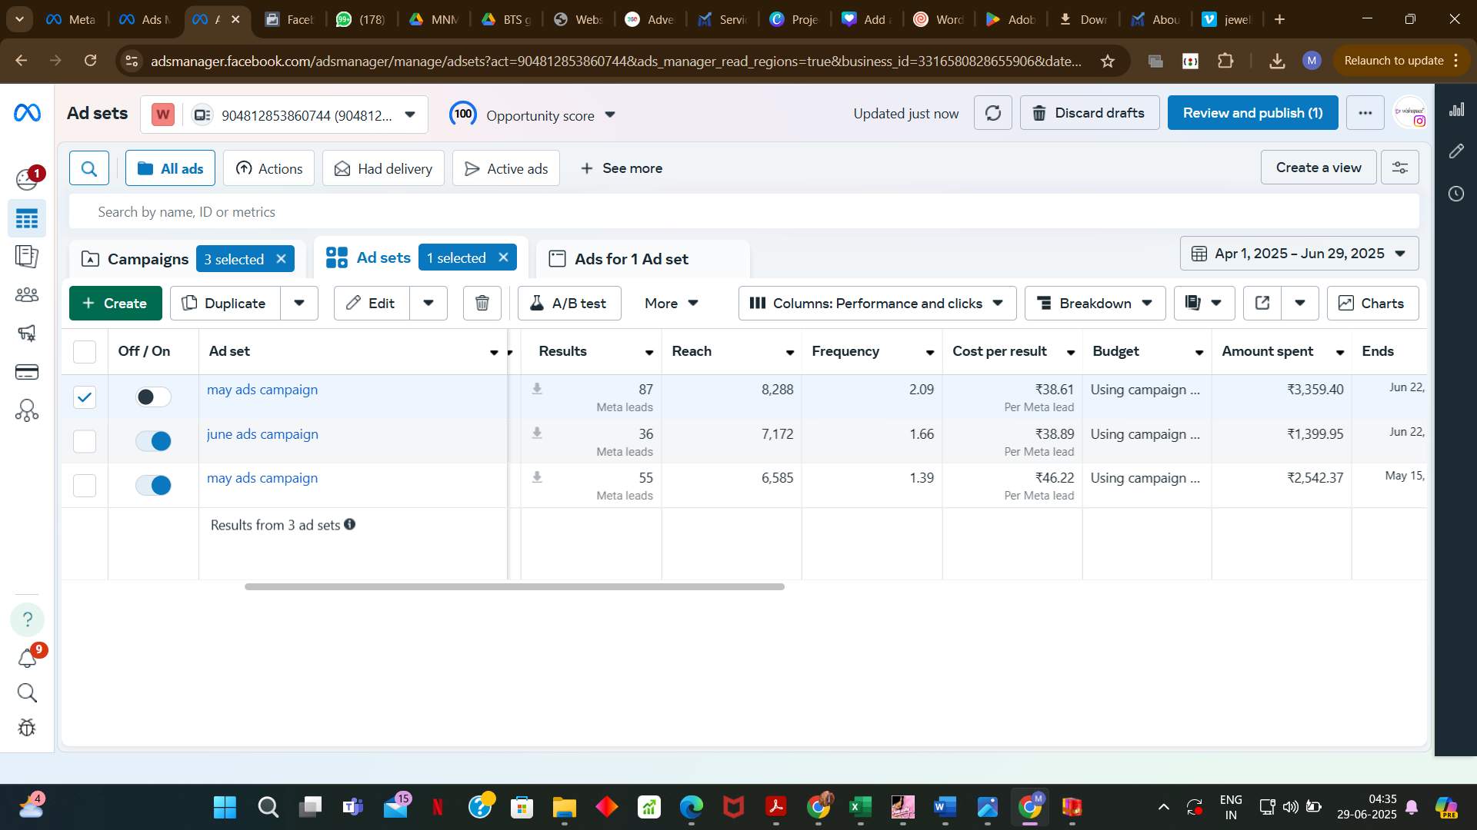Open the filter settings sliders icon
Viewport: 1477px width, 830px height.
coord(1400,167)
